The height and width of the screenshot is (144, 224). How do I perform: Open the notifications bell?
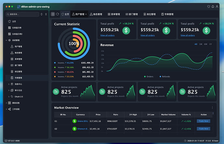[213, 6]
